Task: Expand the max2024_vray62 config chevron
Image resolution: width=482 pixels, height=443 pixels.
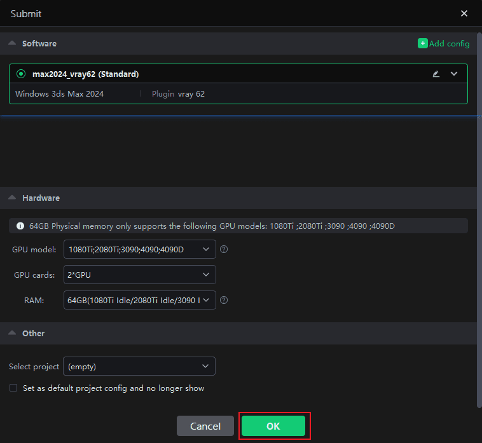Action: [x=454, y=74]
